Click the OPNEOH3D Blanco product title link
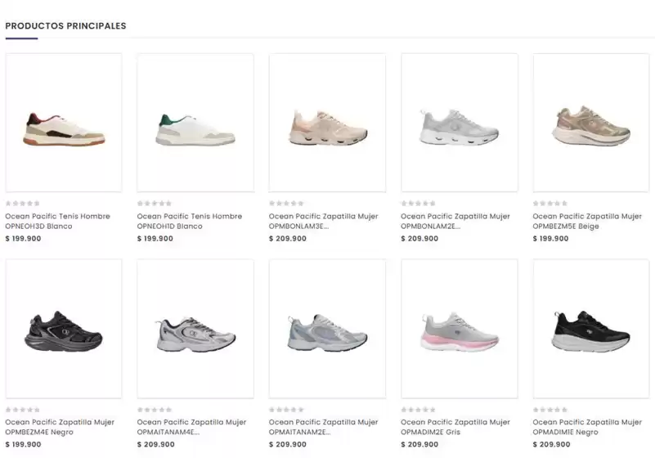The image size is (655, 458). point(57,221)
